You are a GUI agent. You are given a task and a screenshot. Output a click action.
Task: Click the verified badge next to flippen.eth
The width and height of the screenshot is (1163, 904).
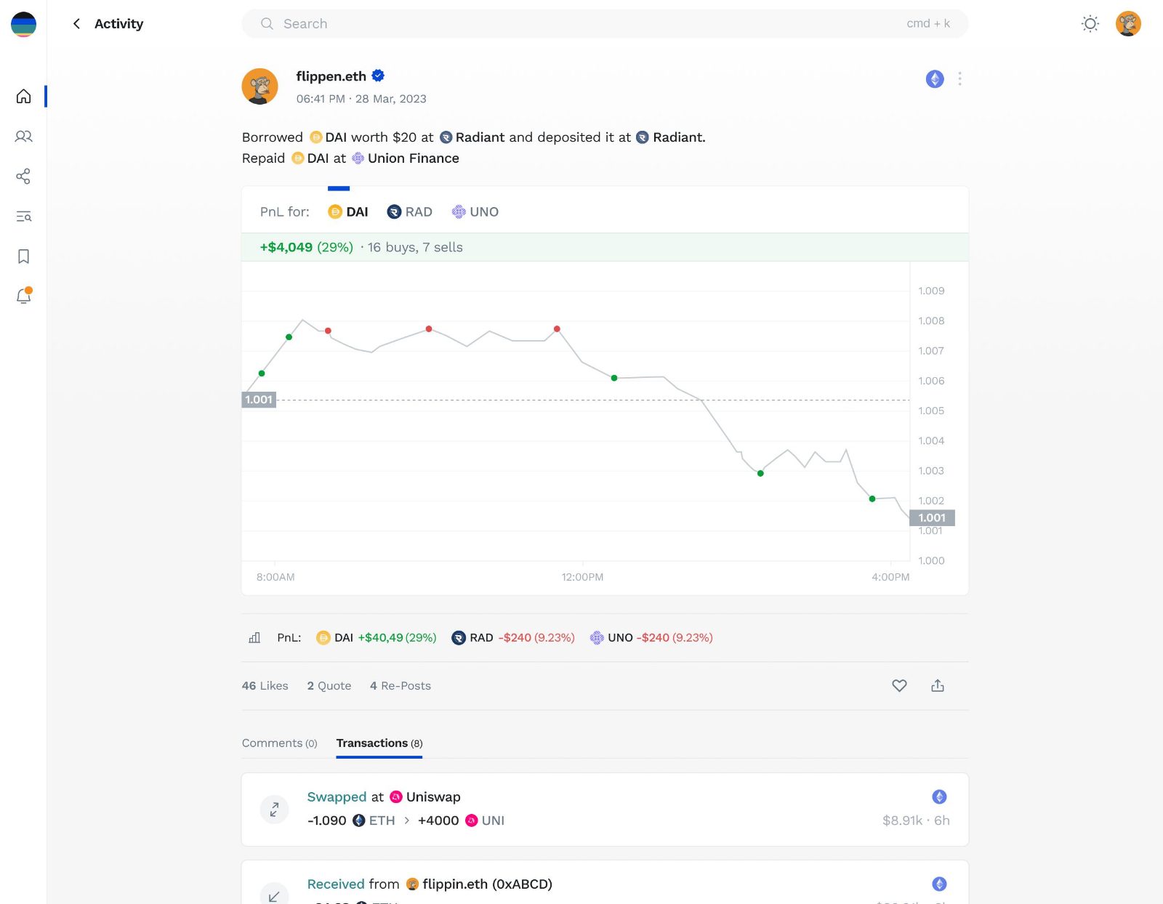(378, 76)
